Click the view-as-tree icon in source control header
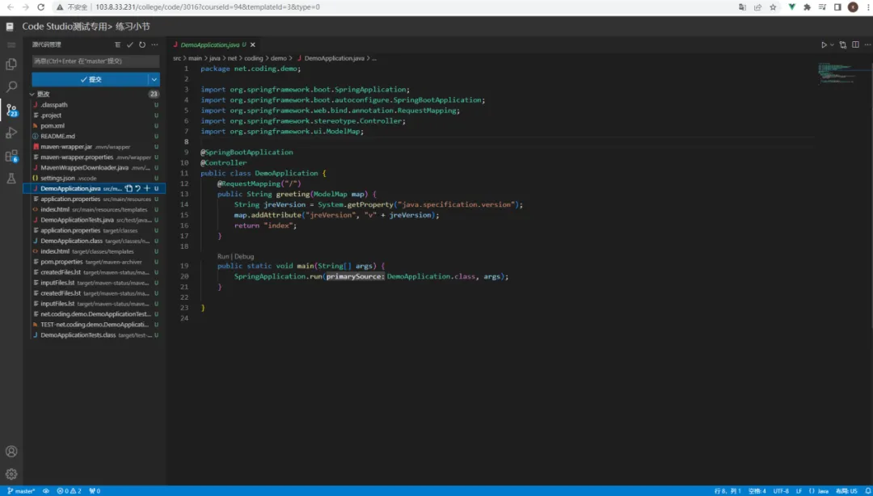This screenshot has width=873, height=496. 117,44
